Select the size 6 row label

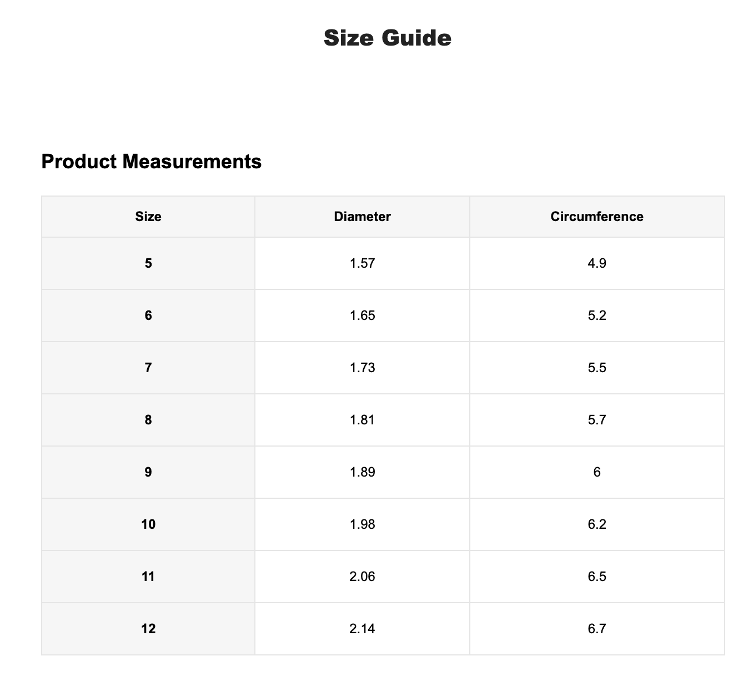pyautogui.click(x=148, y=316)
